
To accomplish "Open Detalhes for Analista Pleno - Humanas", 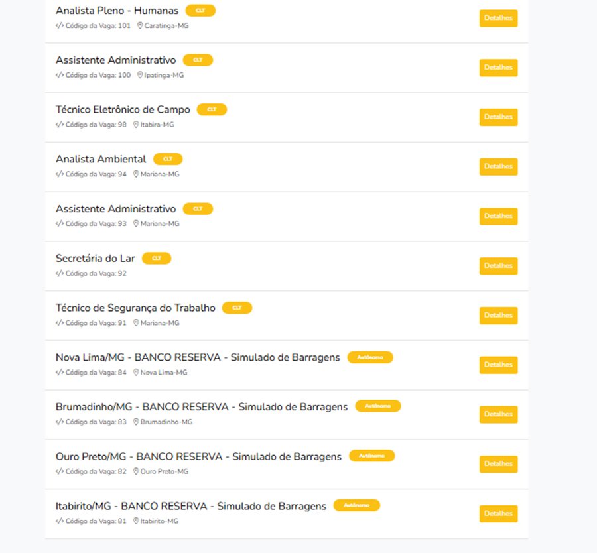I will pos(498,18).
